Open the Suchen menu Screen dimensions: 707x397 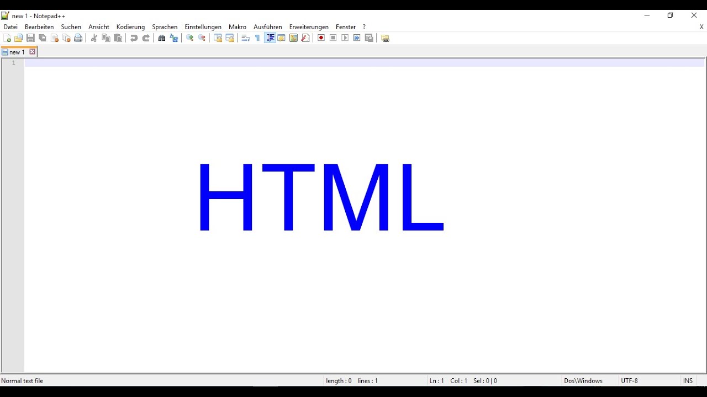[71, 26]
